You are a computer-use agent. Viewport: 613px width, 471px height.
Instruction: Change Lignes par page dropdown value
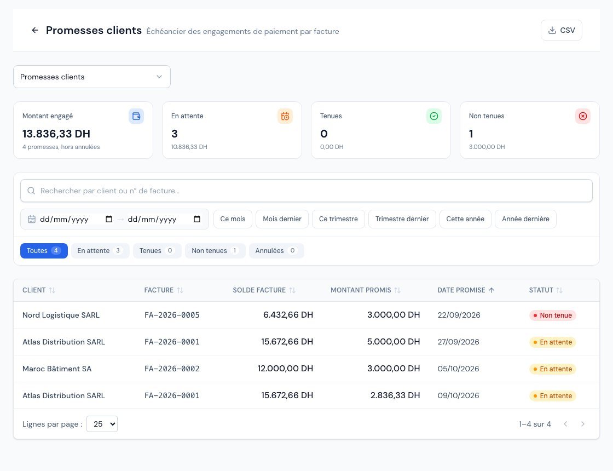click(102, 424)
